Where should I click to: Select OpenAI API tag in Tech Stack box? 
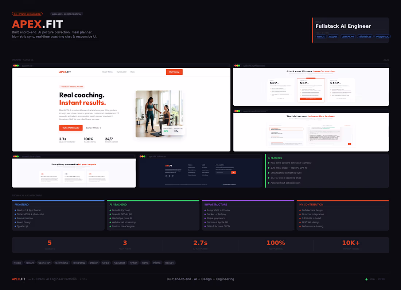[348, 36]
